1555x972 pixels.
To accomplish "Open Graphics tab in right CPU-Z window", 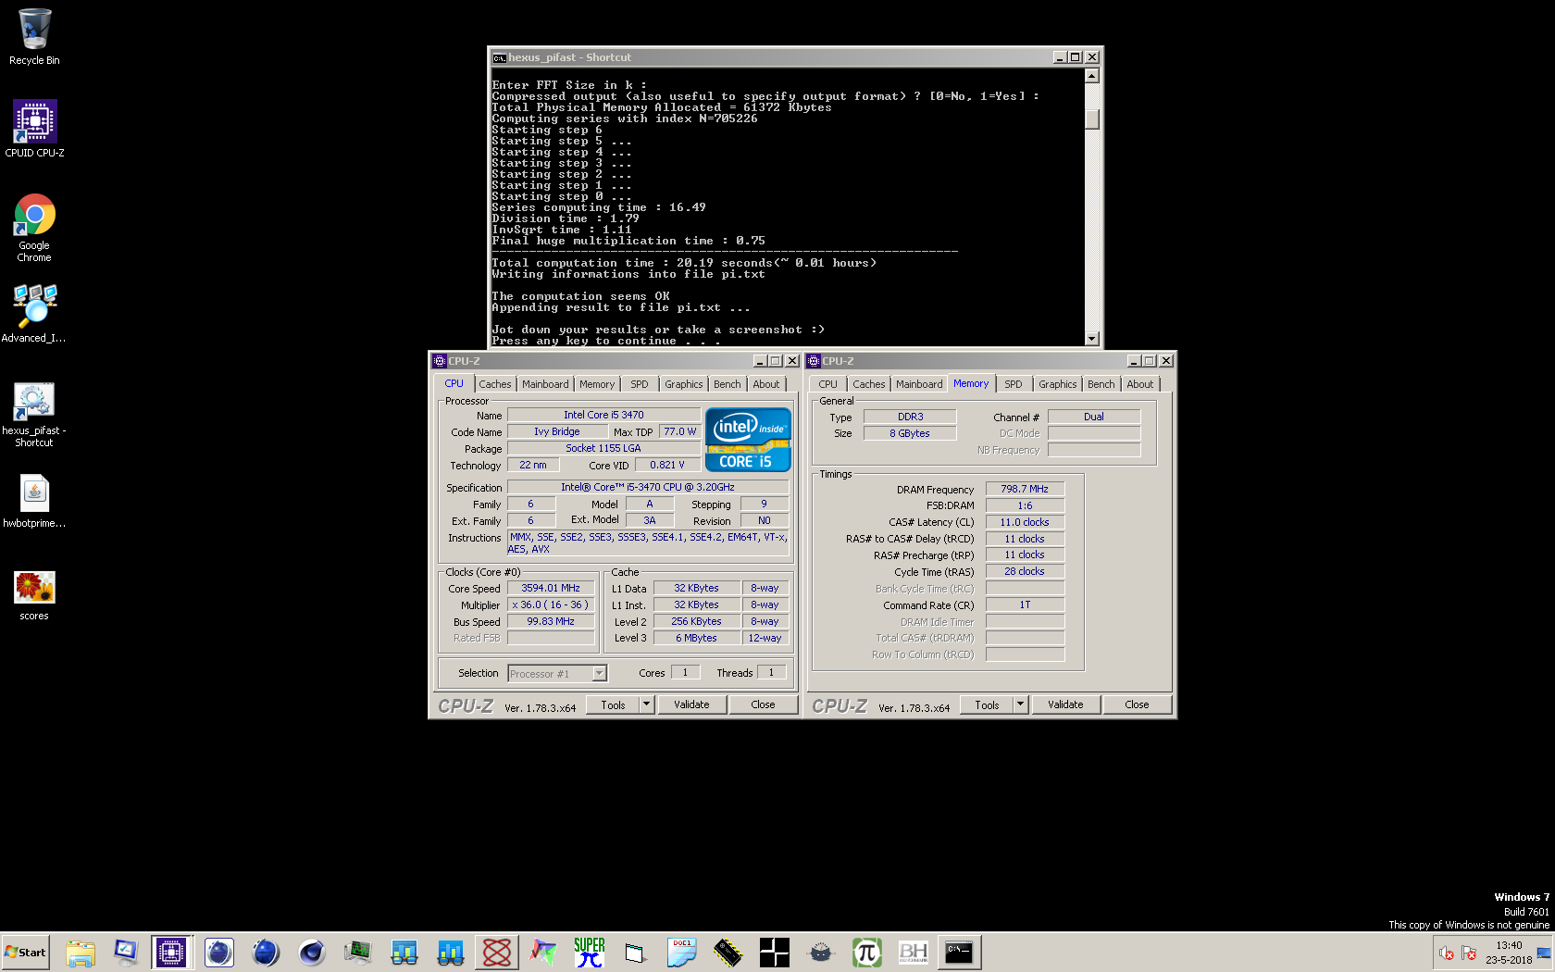I will [1058, 384].
